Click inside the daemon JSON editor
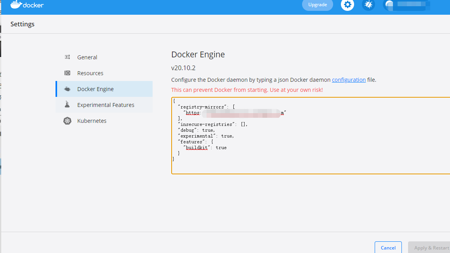This screenshot has width=450, height=253. click(x=311, y=136)
